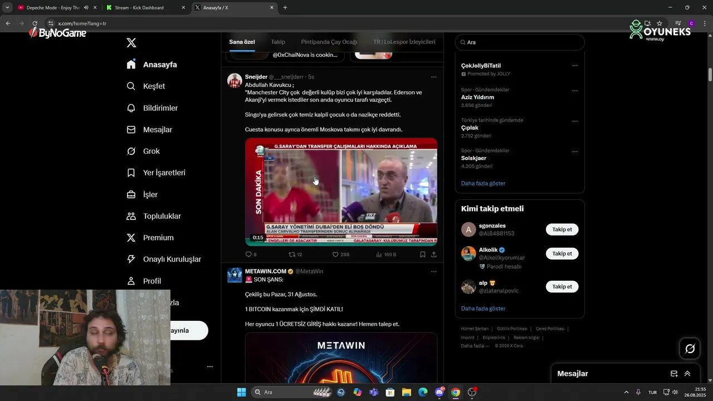713x401 pixels.
Task: Click the Profil person icon
Action: click(x=131, y=281)
